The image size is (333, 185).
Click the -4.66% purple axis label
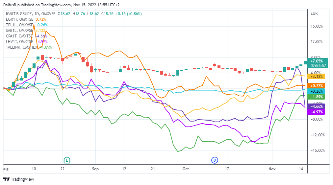316,106
